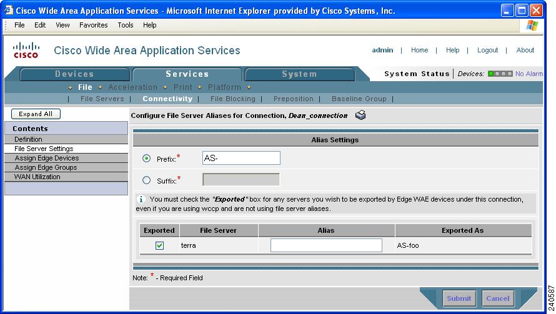Open the Tools menu
This screenshot has width=556, height=314.
(x=126, y=25)
